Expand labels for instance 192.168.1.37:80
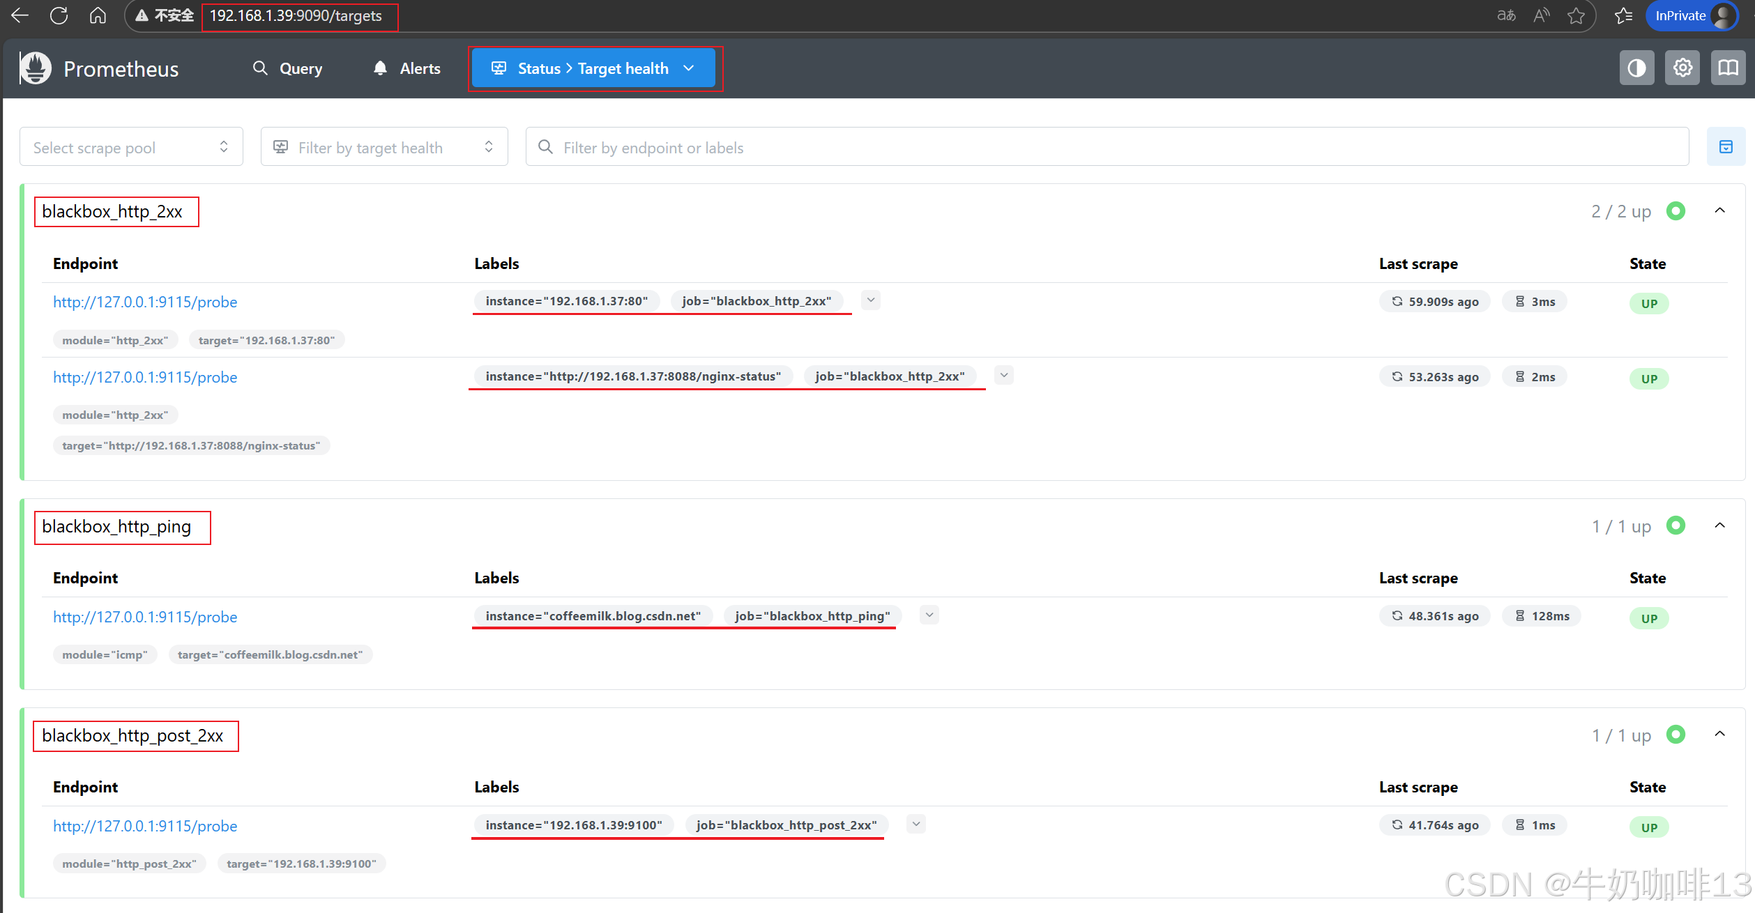The image size is (1755, 913). click(870, 300)
